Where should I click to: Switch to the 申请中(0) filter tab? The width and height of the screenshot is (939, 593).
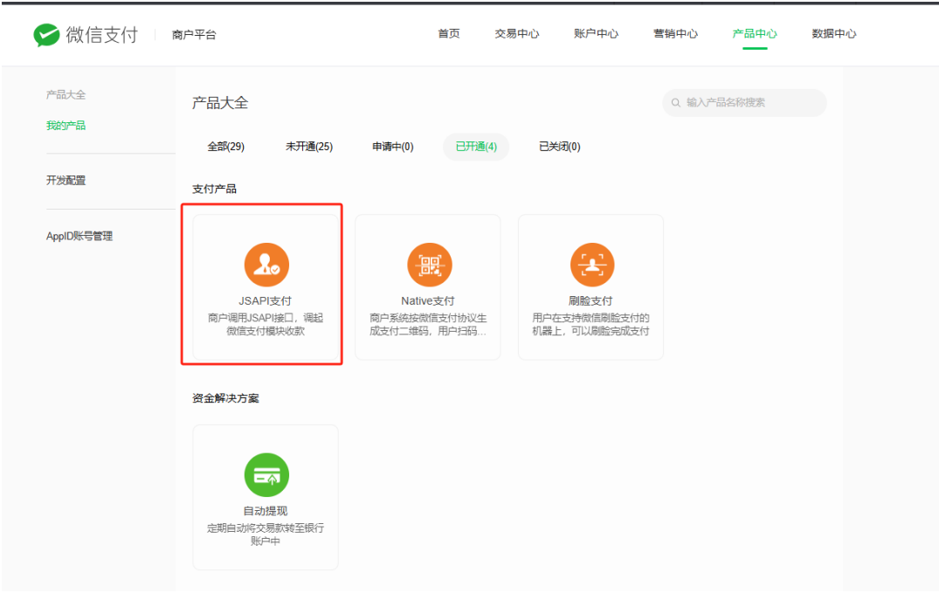pyautogui.click(x=393, y=147)
